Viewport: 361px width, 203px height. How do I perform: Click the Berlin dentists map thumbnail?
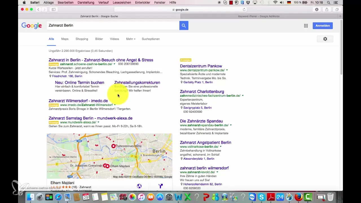[109, 156]
